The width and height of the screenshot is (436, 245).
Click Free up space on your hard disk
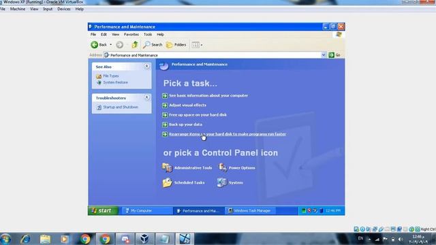[x=198, y=115]
